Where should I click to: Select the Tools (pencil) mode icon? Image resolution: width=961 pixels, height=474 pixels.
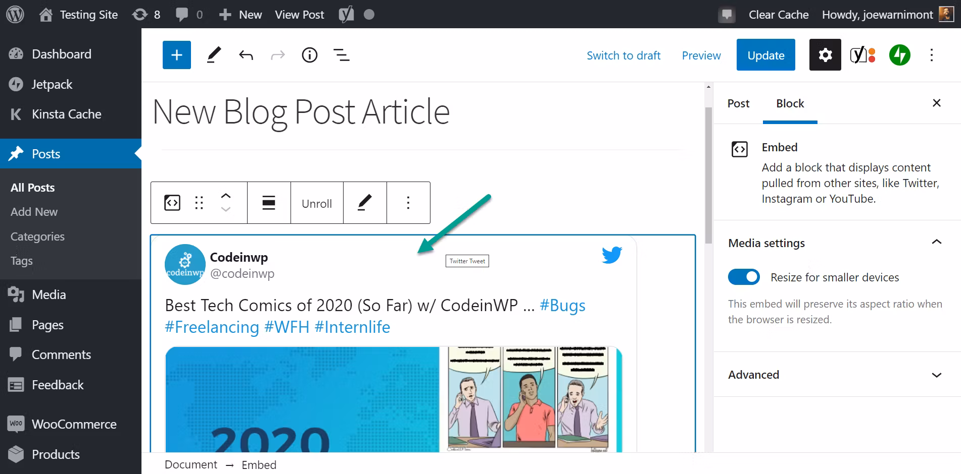pyautogui.click(x=214, y=54)
